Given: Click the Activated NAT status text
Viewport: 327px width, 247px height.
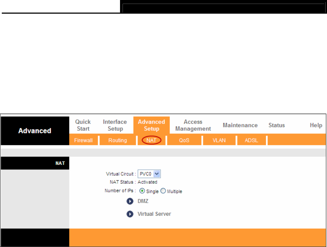Looking at the screenshot, I should 147,182.
